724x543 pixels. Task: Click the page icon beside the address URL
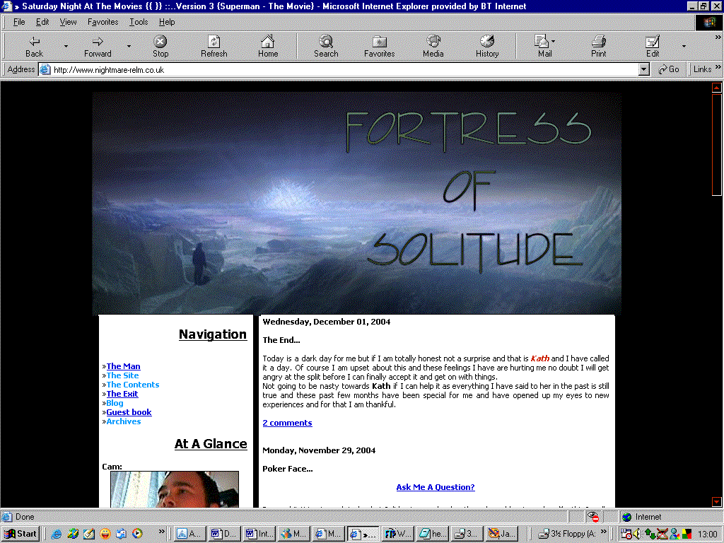(45, 70)
